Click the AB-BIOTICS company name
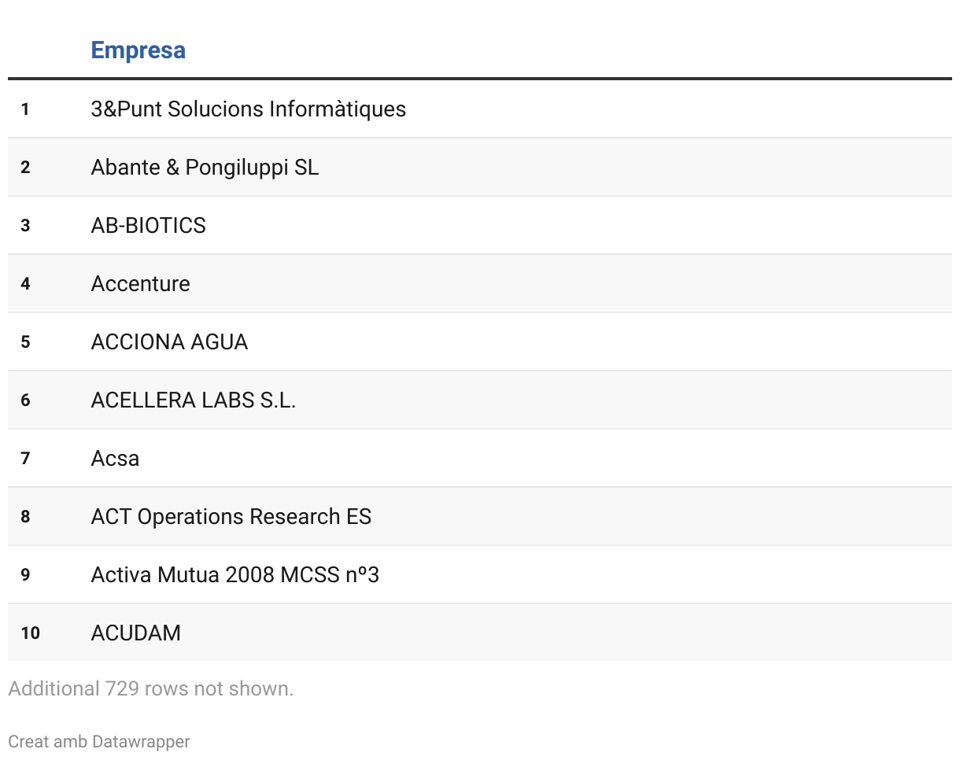The image size is (960, 760). coord(148,225)
